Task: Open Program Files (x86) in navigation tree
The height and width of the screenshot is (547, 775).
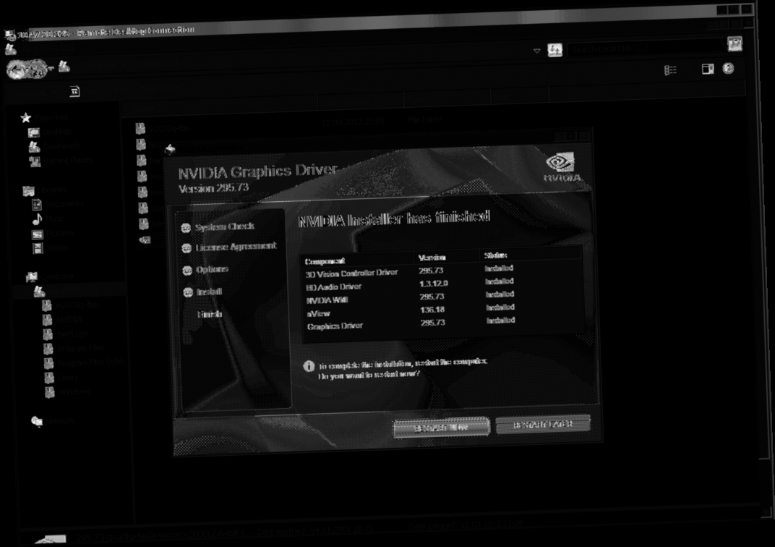Action: (x=85, y=363)
